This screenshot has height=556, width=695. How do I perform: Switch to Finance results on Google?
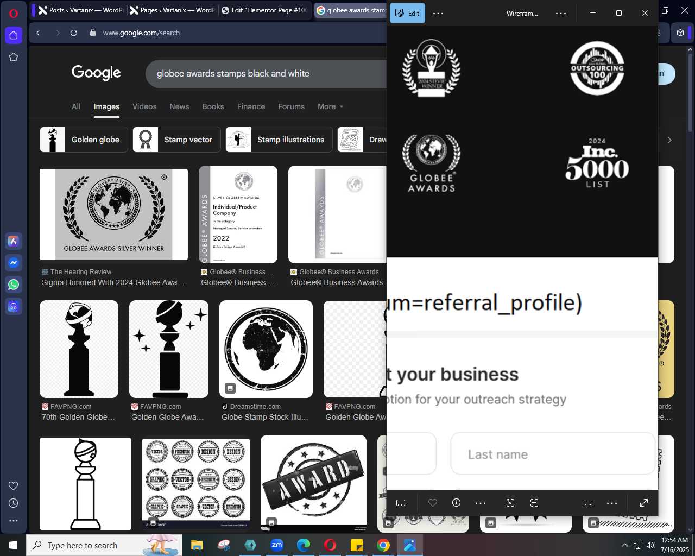[x=251, y=106]
